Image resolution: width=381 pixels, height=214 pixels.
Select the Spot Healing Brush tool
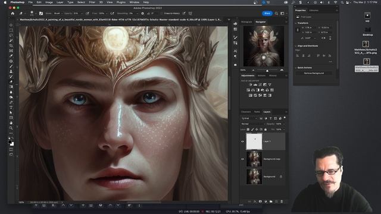[x=11, y=61]
